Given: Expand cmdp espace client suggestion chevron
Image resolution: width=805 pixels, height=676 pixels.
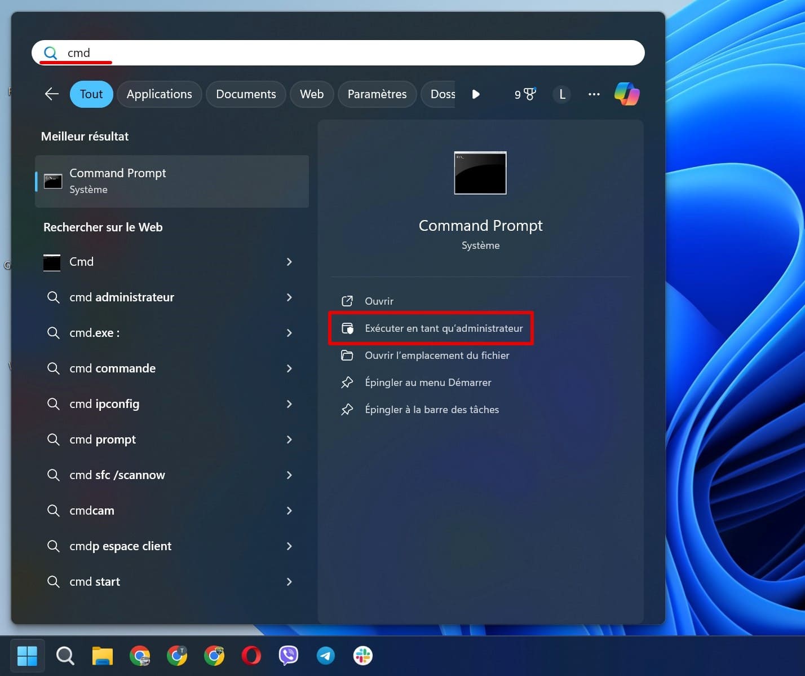Looking at the screenshot, I should pyautogui.click(x=289, y=546).
